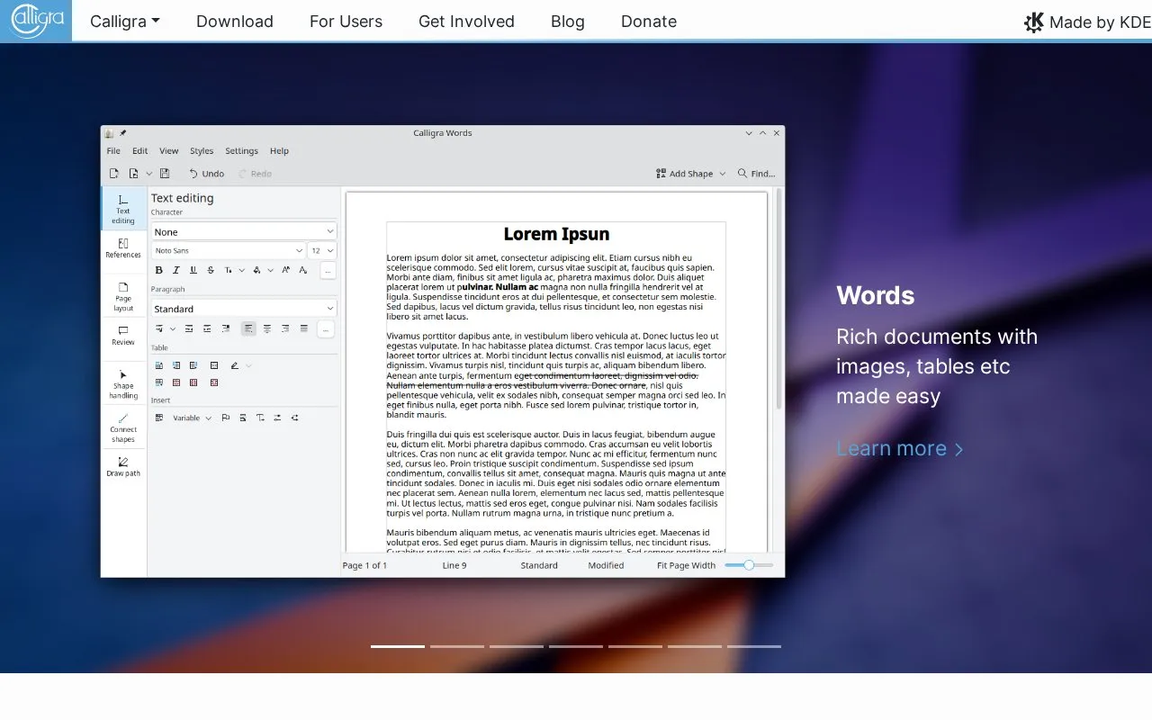Screen dimensions: 1152x720
Task: Open the paragraph style dropdown showing Standard
Action: [x=244, y=309]
